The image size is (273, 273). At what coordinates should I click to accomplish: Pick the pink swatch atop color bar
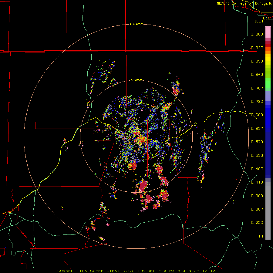268,32
